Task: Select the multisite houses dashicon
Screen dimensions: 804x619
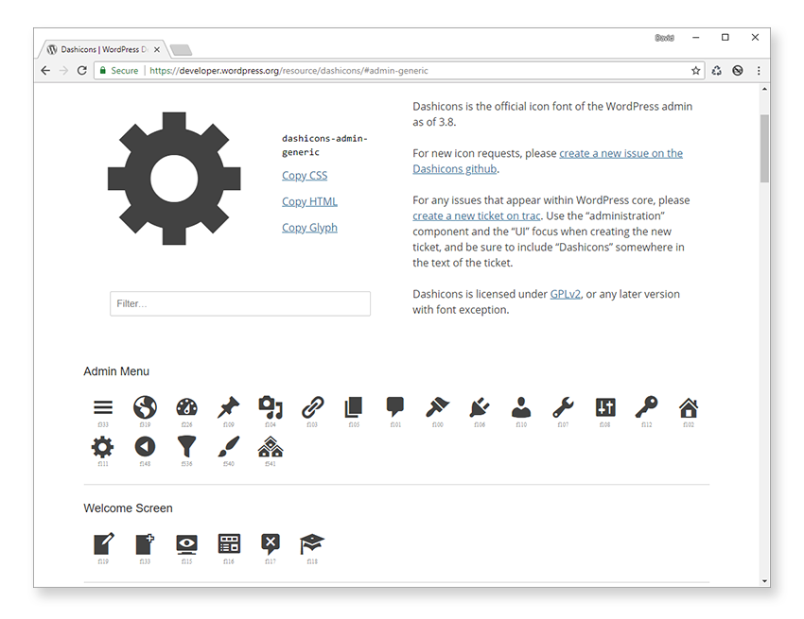Action: [x=271, y=447]
